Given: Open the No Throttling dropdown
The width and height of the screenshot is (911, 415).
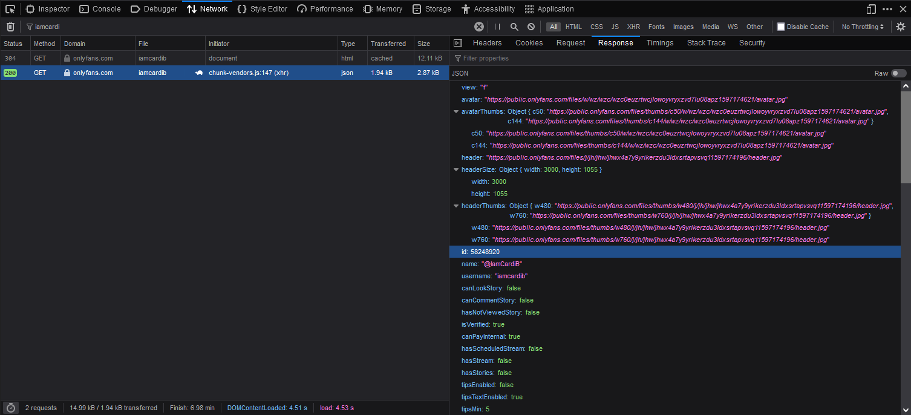Looking at the screenshot, I should click(863, 27).
